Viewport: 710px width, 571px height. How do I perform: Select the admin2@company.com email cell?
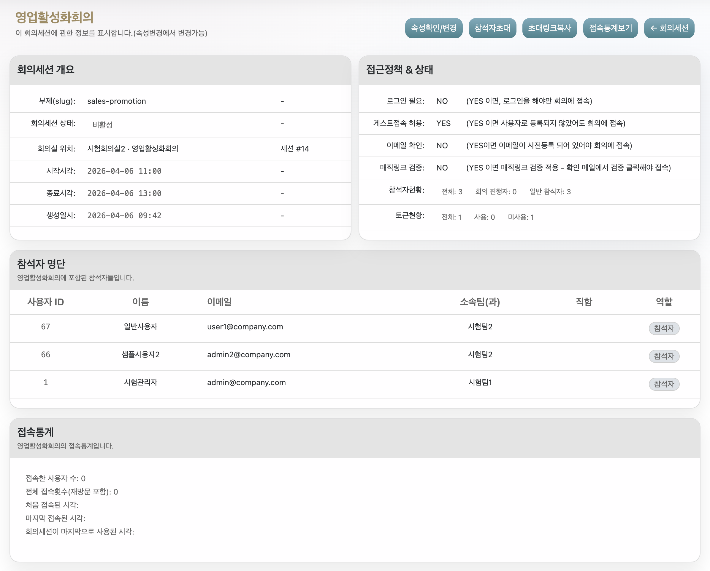pyautogui.click(x=248, y=355)
